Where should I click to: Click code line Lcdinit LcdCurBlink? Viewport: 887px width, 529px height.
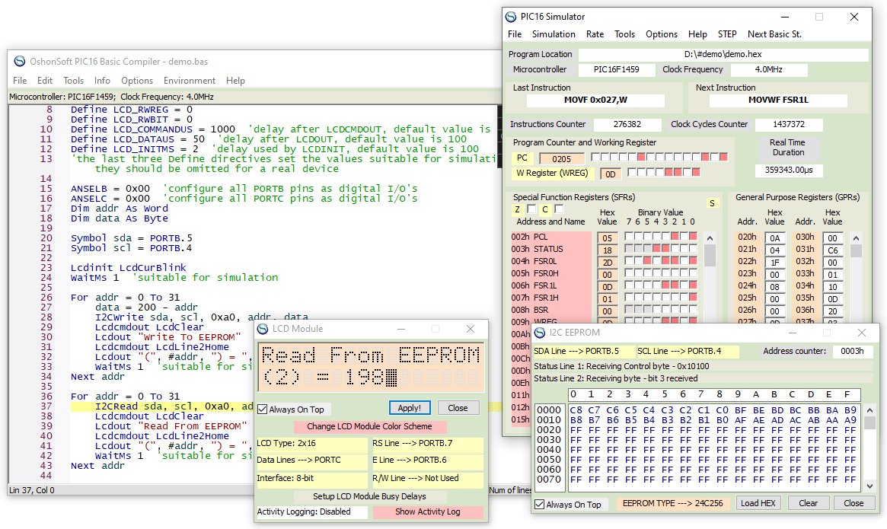129,268
